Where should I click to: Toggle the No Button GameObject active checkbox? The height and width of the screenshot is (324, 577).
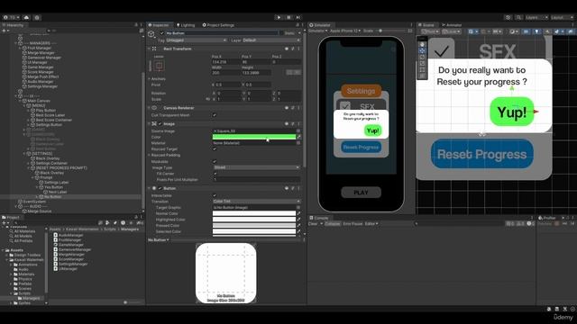pos(161,33)
